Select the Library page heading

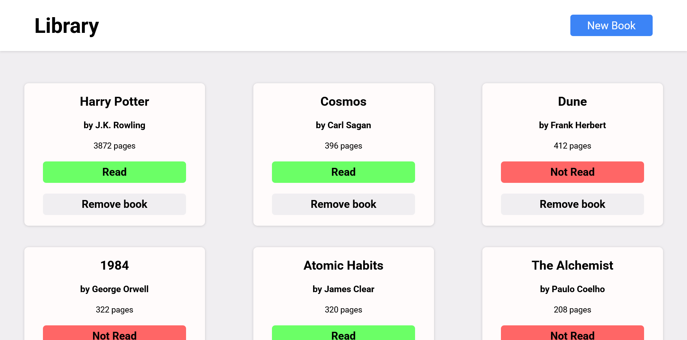click(x=67, y=26)
